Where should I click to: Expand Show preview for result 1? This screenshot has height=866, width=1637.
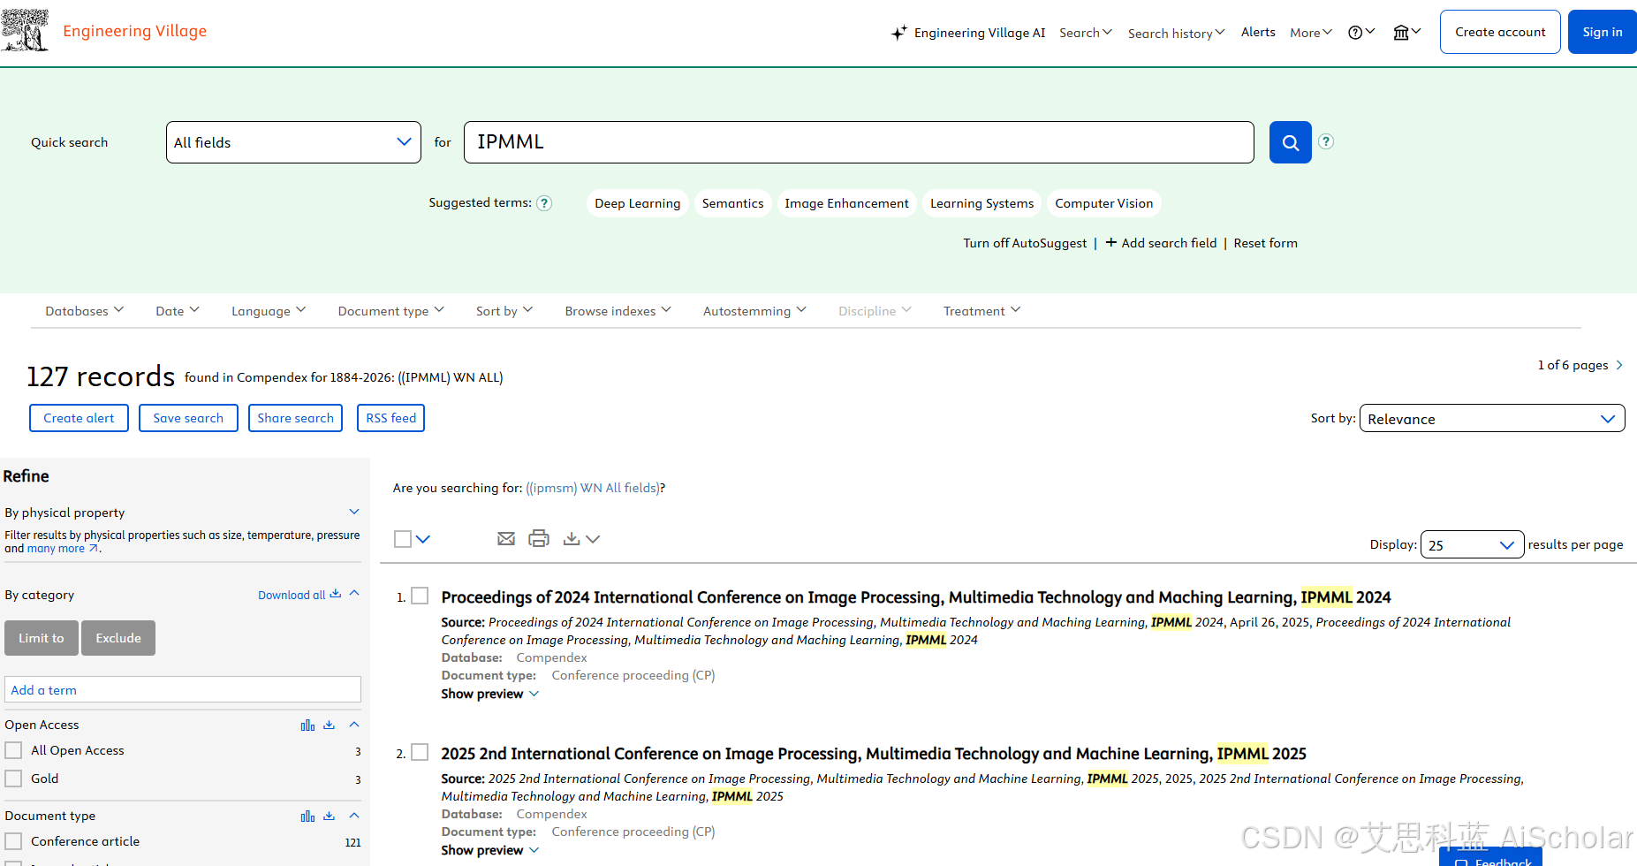click(490, 694)
